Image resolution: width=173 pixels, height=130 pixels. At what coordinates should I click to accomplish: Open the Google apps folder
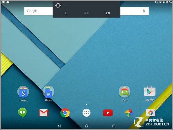click(23, 92)
